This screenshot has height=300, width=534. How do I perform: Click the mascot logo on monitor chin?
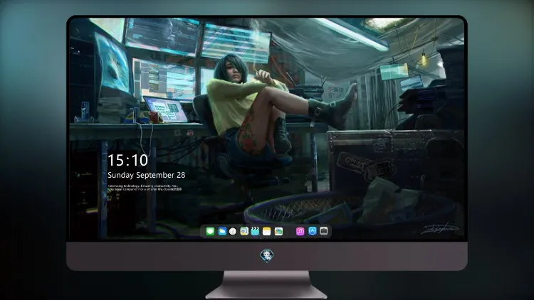click(267, 256)
